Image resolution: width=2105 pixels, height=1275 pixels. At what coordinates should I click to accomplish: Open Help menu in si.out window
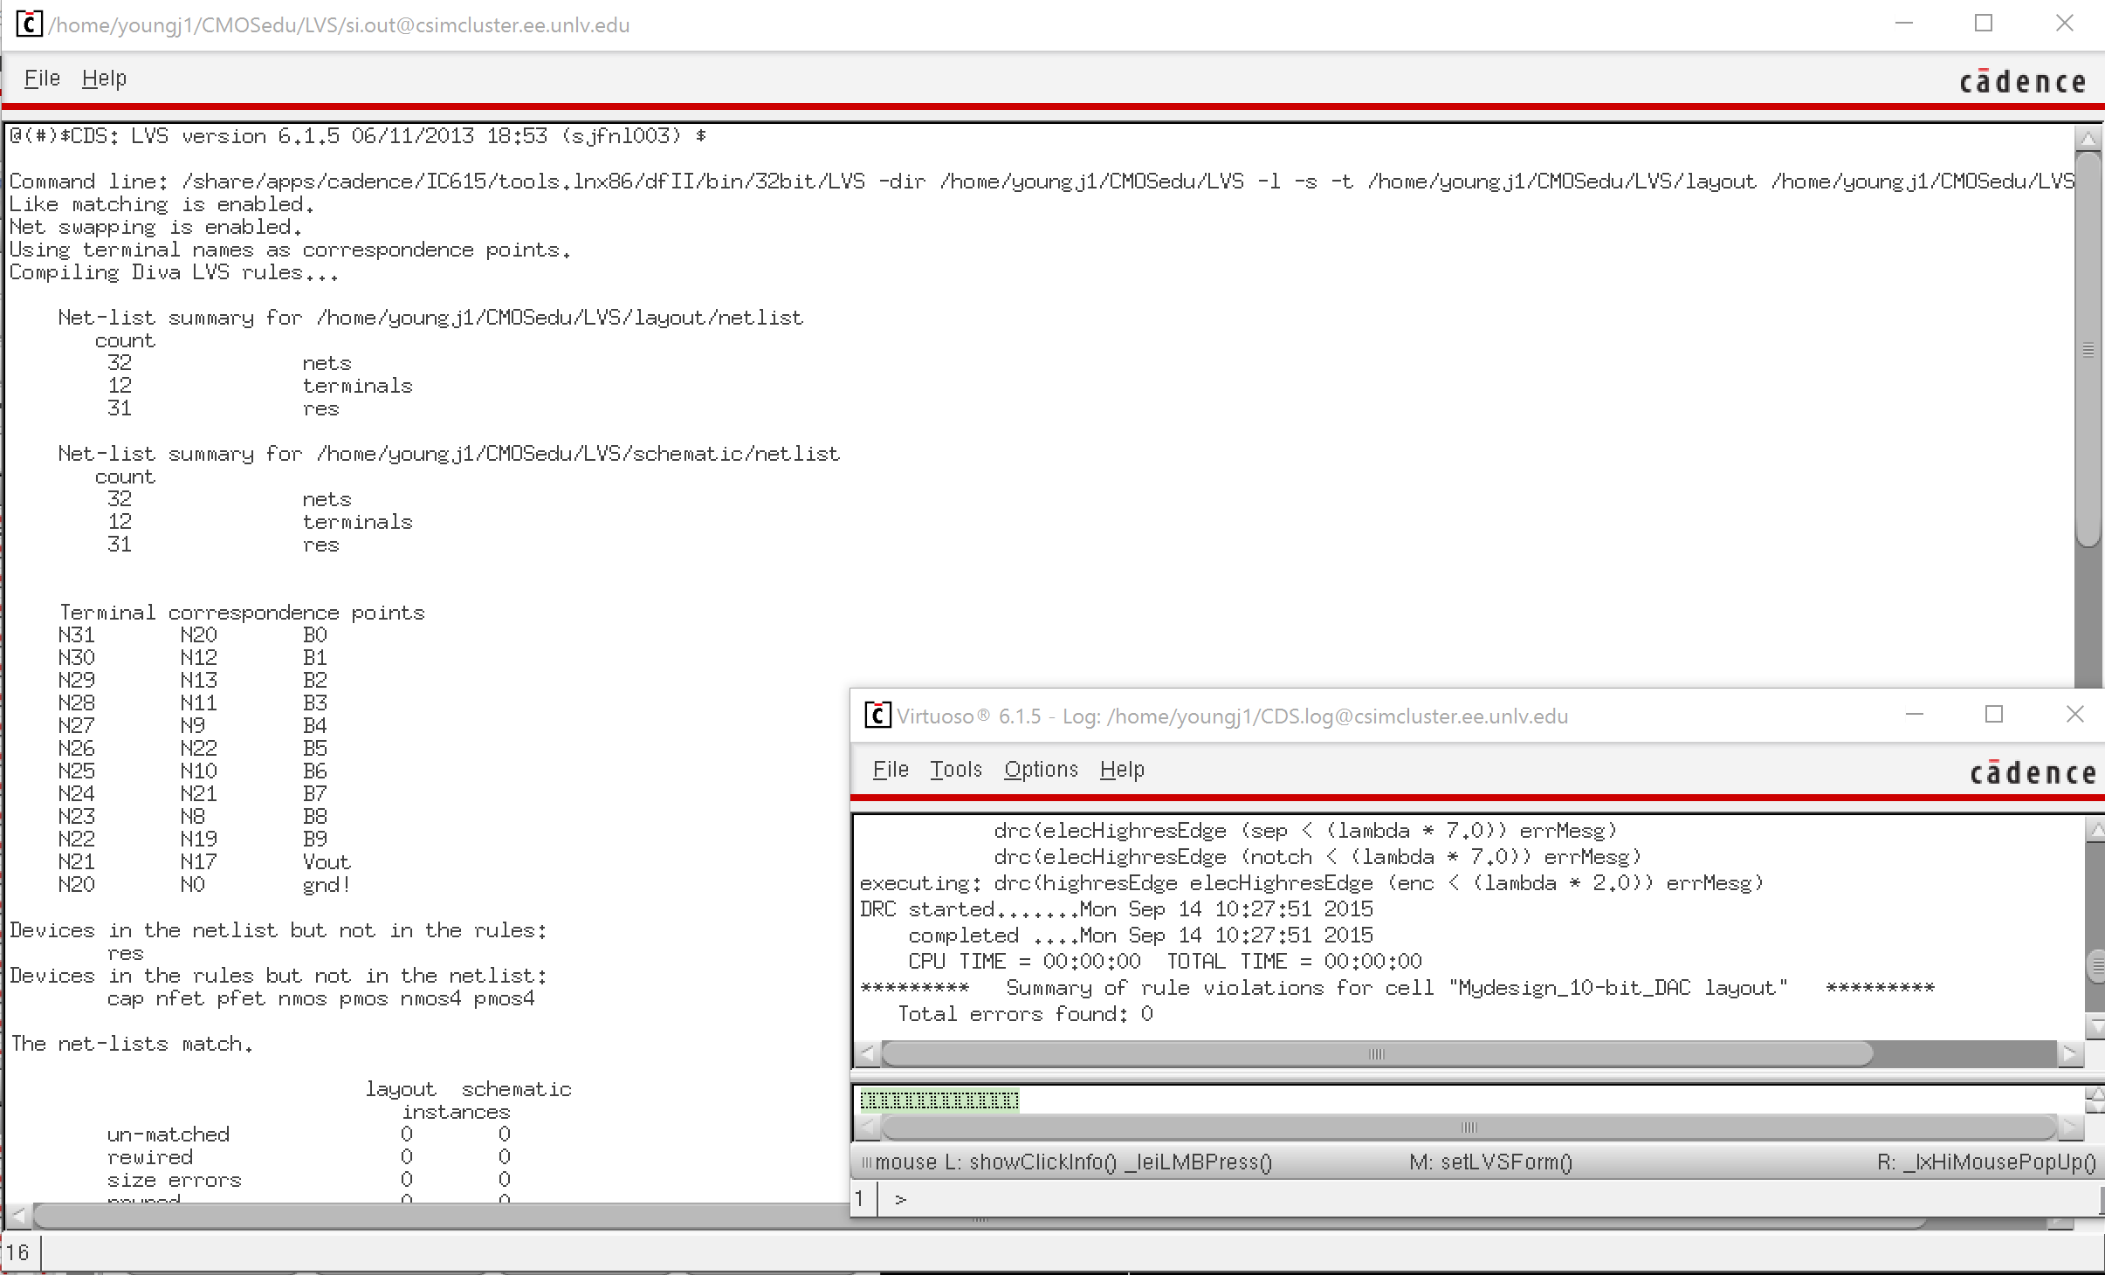point(104,79)
